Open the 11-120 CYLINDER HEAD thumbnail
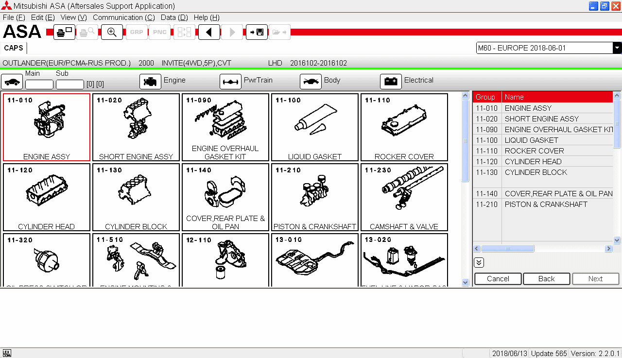Image resolution: width=622 pixels, height=358 pixels. 47,197
